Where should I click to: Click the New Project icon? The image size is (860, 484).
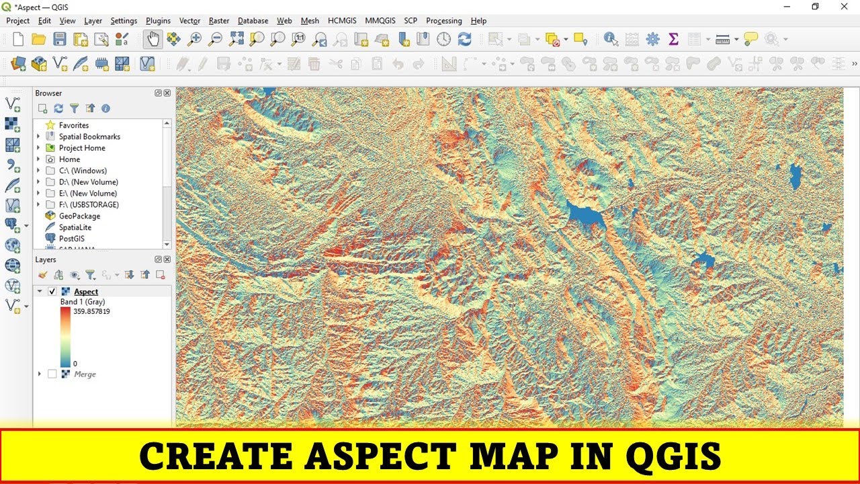[18, 40]
